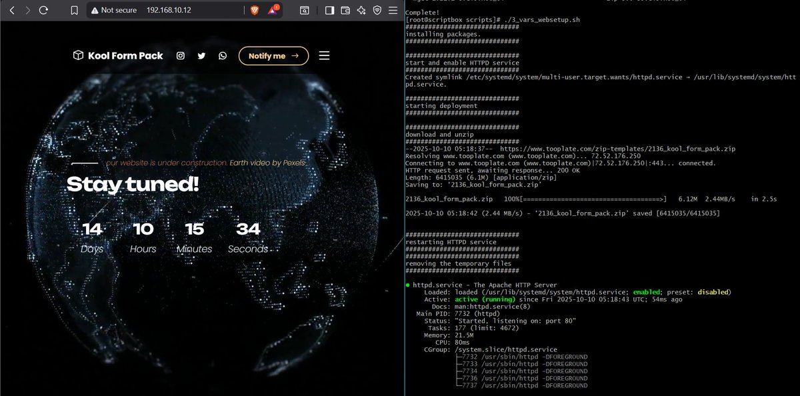Open Brave Rewards triangle icon

point(272,10)
